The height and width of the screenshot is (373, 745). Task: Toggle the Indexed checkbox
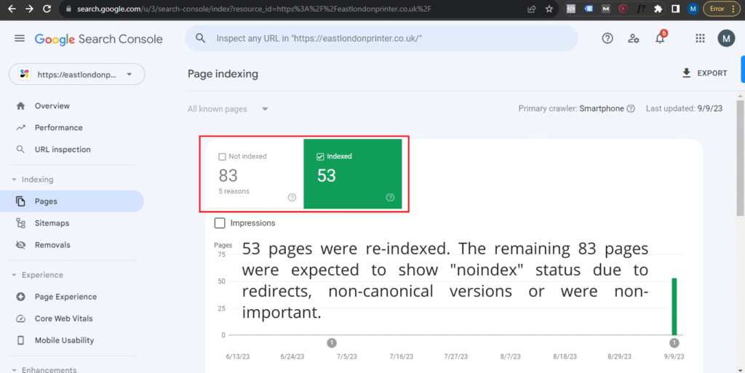[x=320, y=156]
